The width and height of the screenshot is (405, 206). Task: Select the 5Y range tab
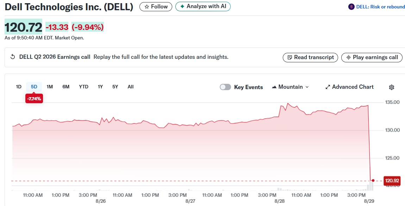[115, 87]
